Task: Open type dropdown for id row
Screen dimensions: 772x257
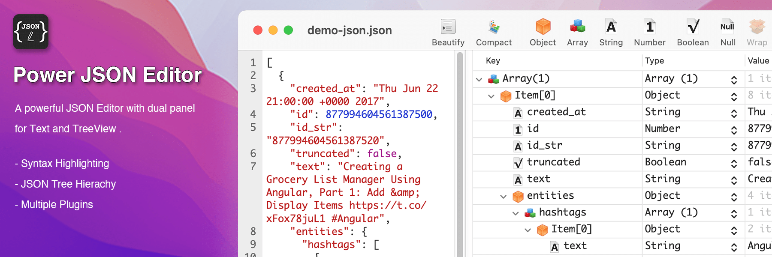Action: pos(734,130)
